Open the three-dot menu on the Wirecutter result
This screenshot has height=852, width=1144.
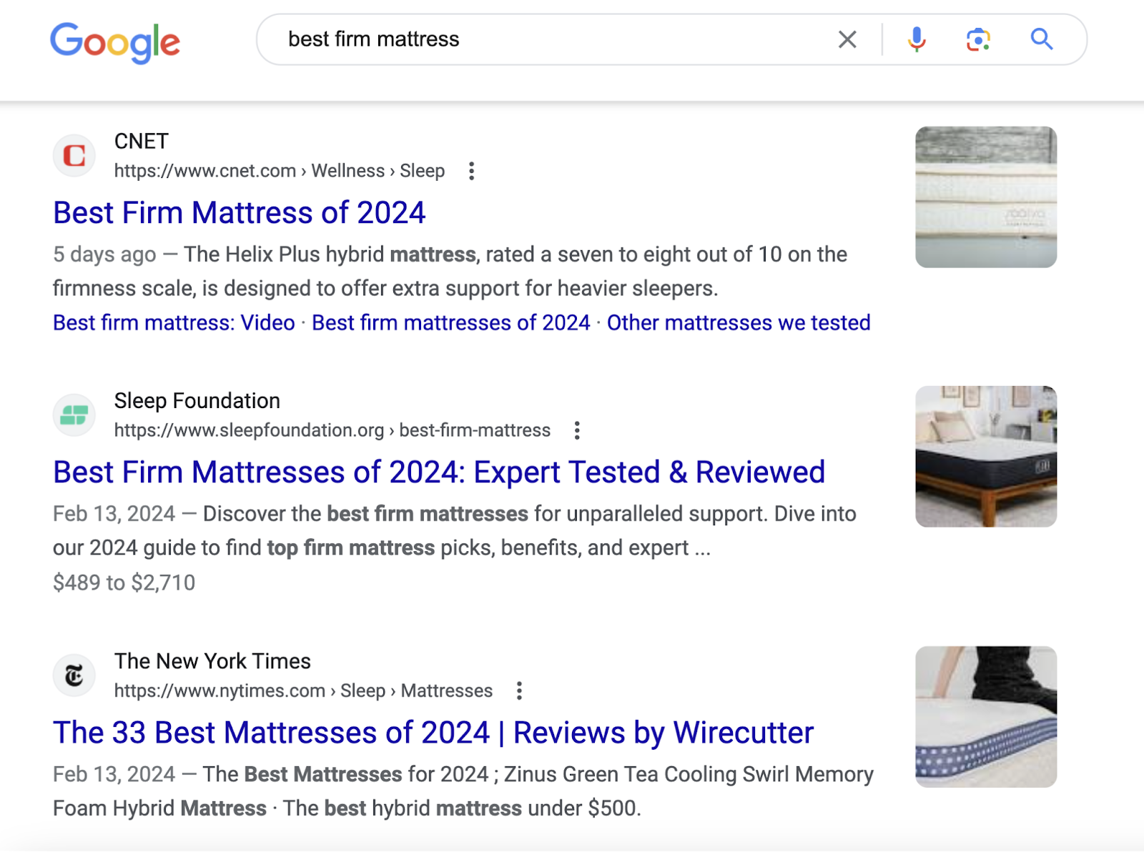coord(518,690)
